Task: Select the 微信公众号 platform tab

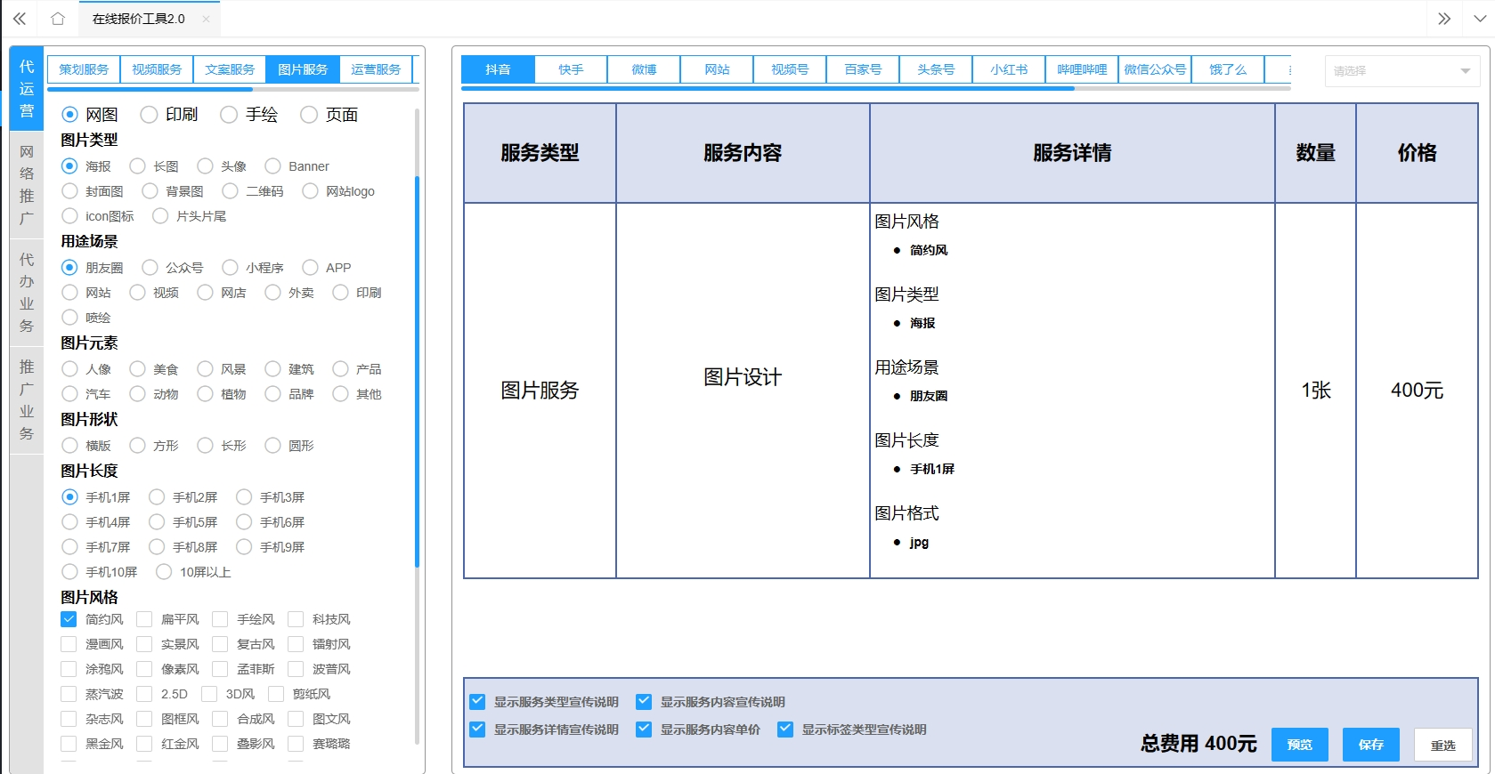Action: pyautogui.click(x=1155, y=69)
